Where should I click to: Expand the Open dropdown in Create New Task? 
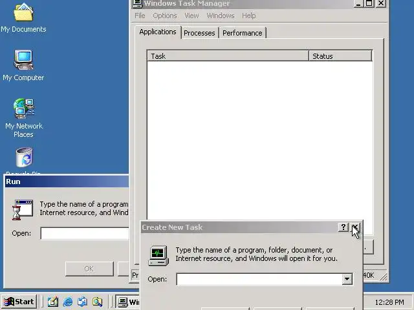tap(347, 279)
